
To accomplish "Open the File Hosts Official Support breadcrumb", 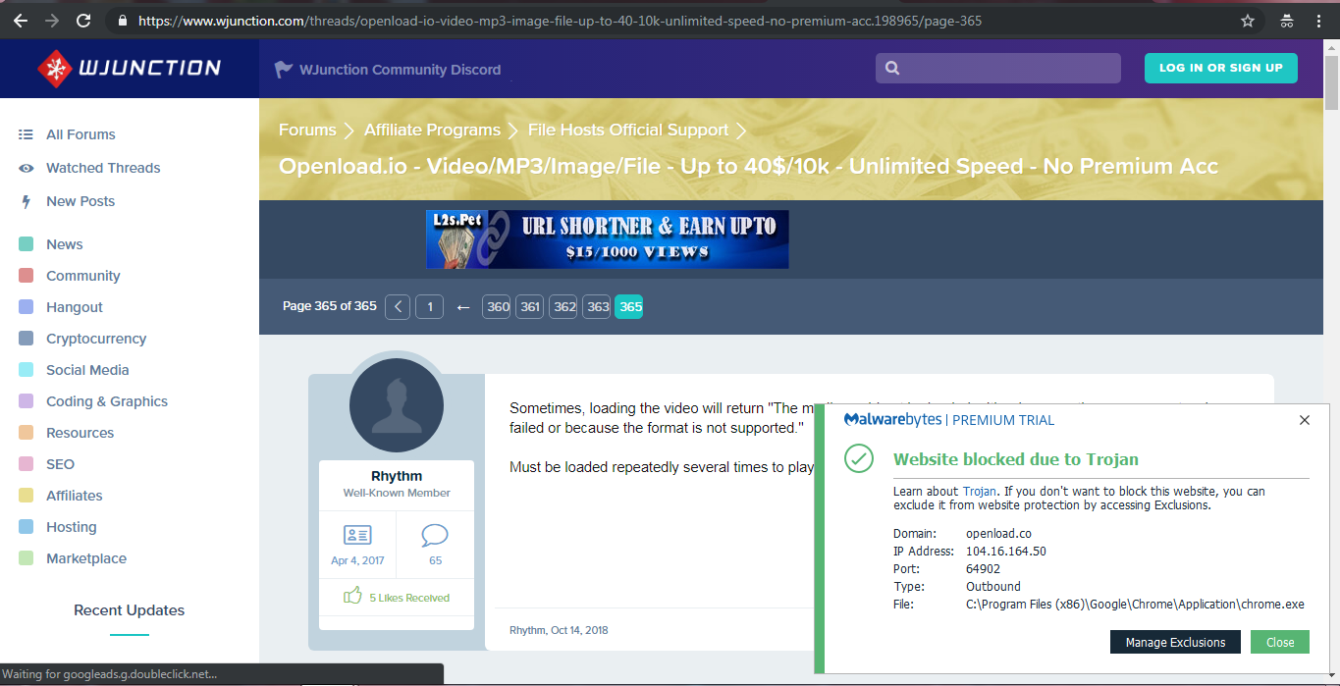I will click(627, 130).
